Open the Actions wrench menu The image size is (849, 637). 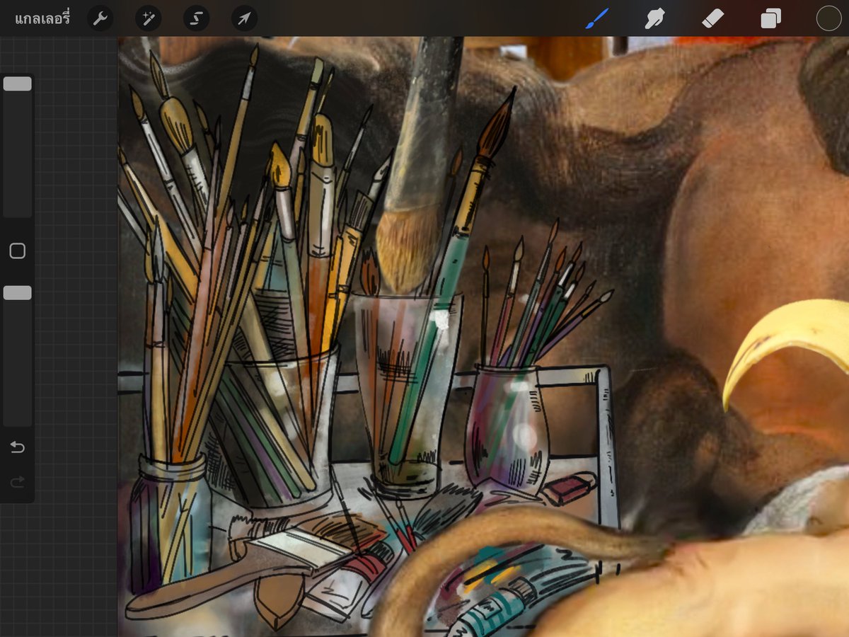[100, 18]
